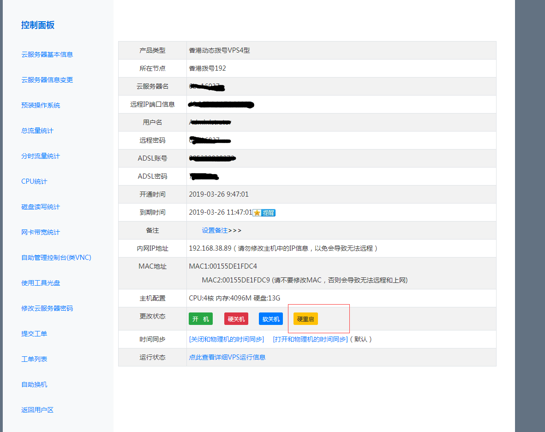Show 磁盘读写统计 from sidebar
This screenshot has height=432, width=545.
[x=41, y=207]
